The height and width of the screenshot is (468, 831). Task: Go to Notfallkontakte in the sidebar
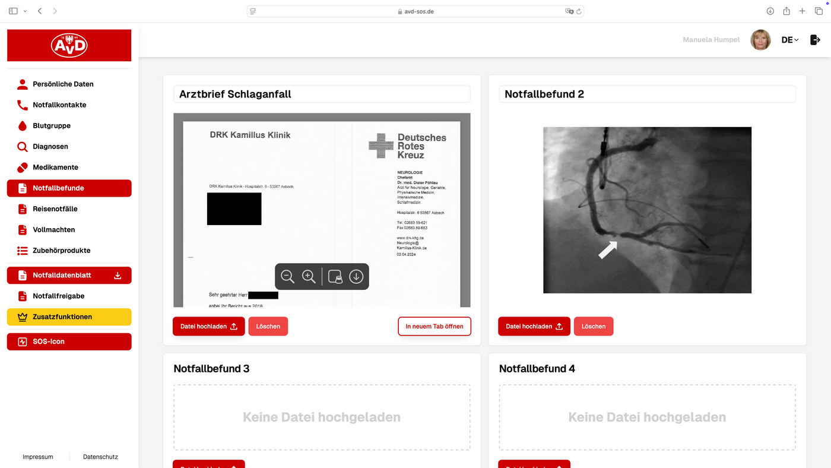pos(69,105)
